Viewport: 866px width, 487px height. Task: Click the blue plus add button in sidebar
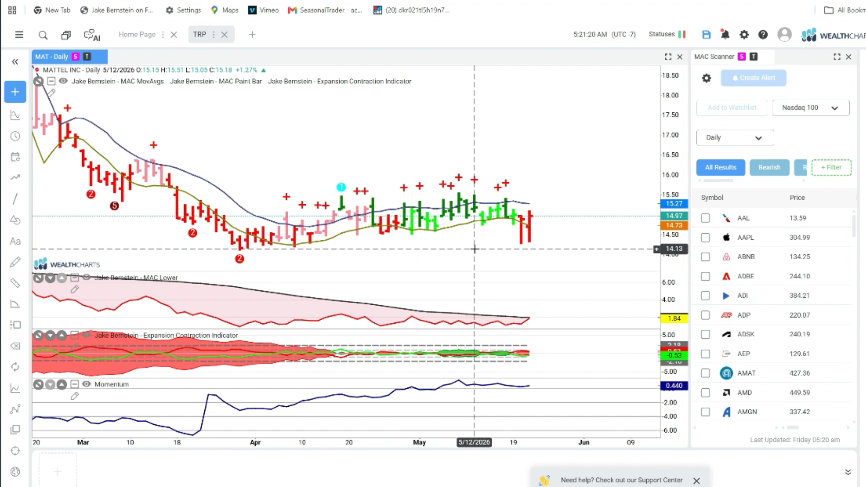[15, 92]
